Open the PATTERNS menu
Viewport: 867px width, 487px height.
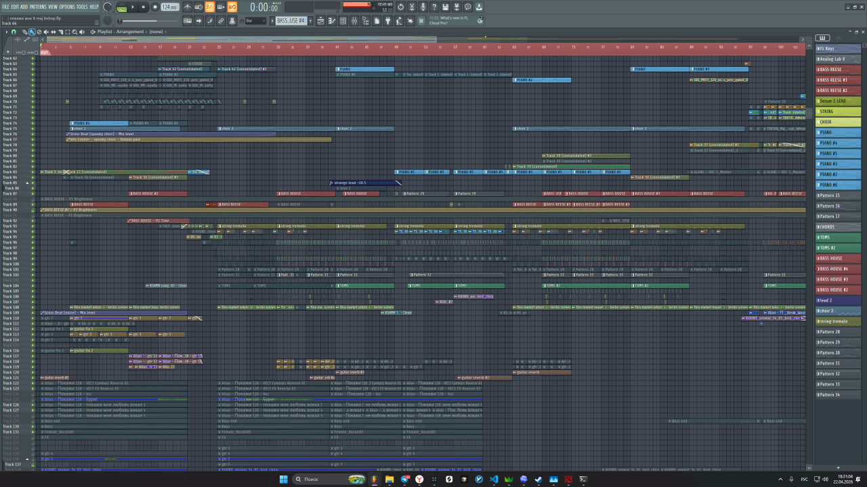(x=38, y=7)
